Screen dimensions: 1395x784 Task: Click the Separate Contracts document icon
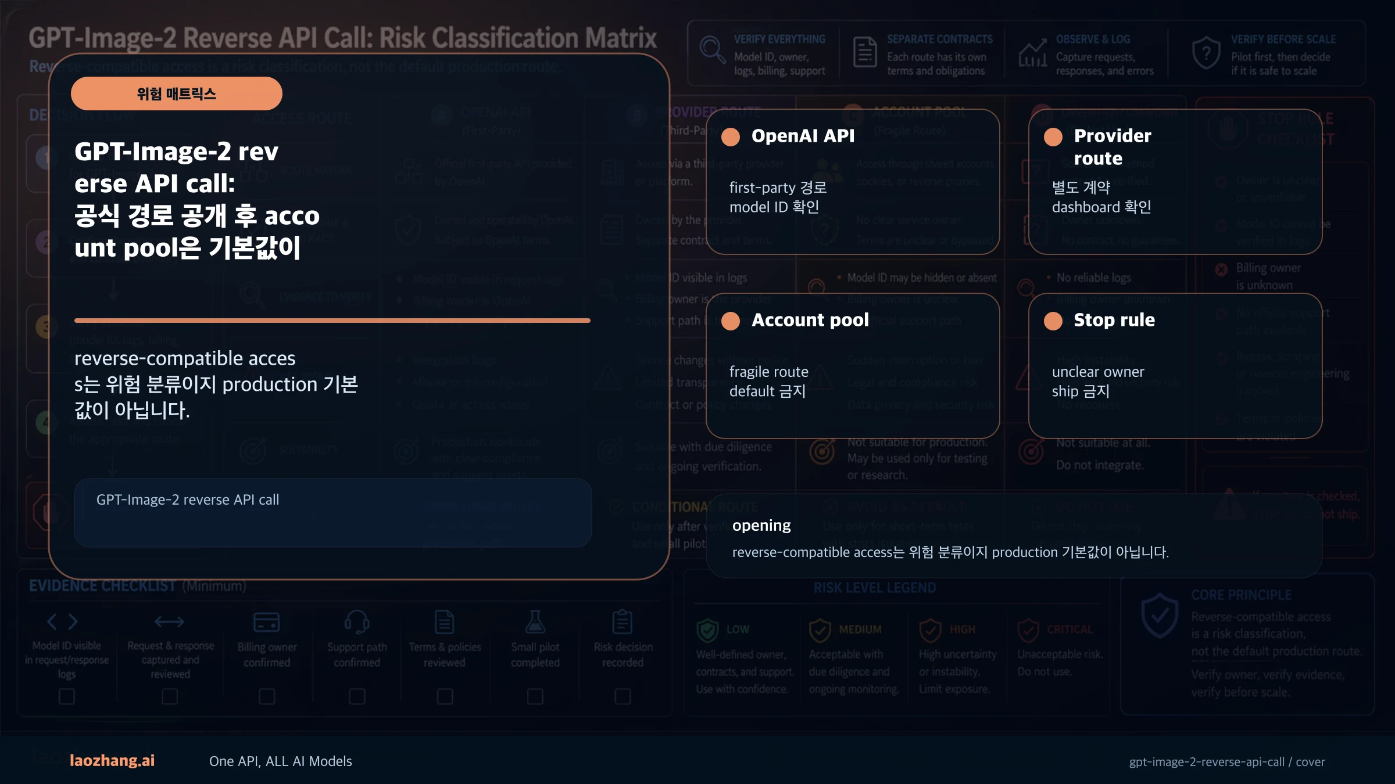point(864,52)
